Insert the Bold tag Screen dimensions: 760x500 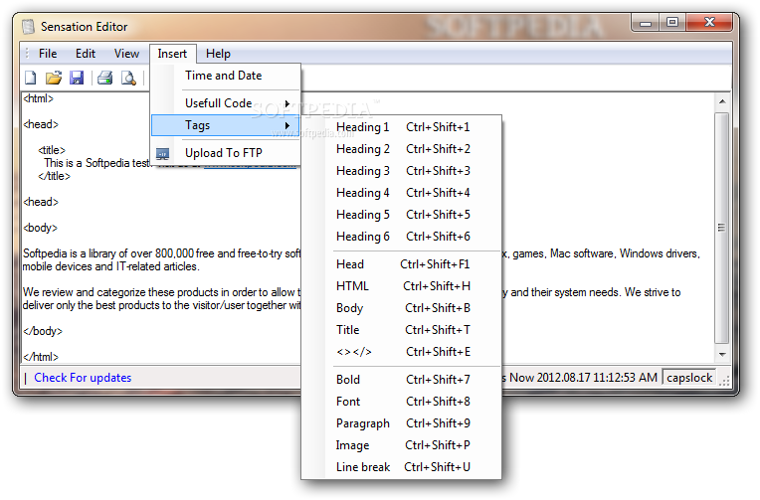(x=401, y=380)
